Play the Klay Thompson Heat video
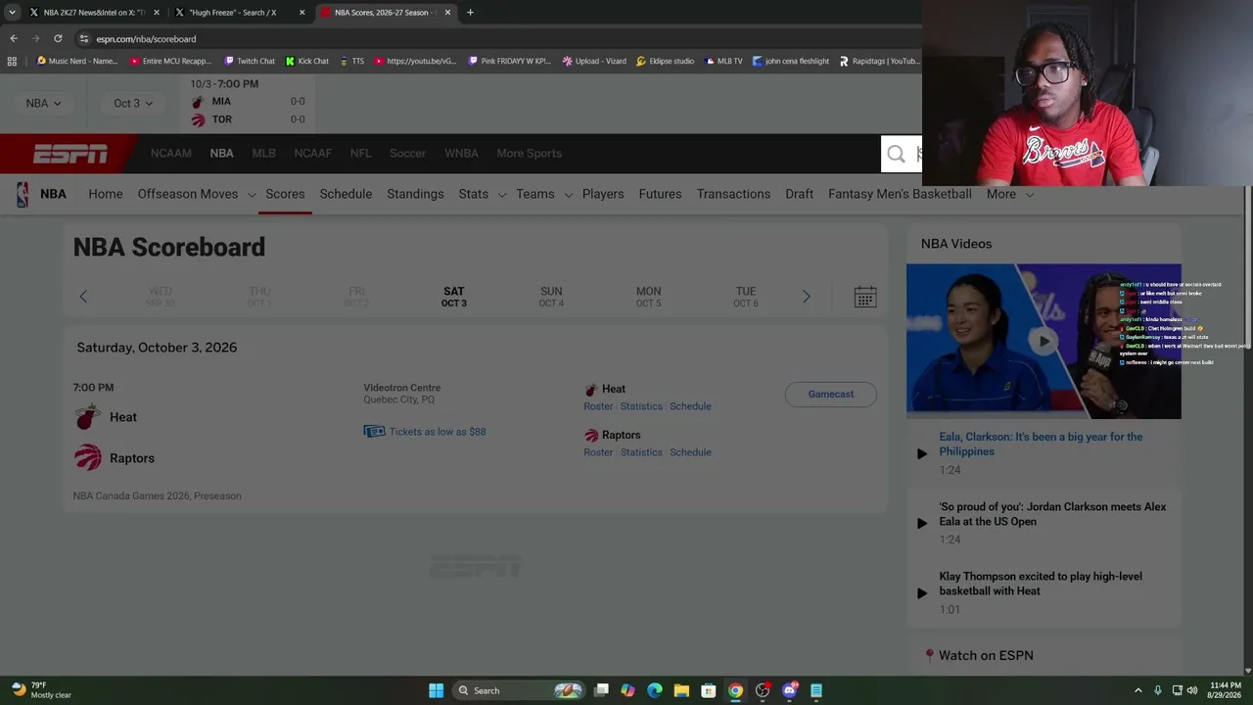1253x705 pixels. [x=921, y=592]
